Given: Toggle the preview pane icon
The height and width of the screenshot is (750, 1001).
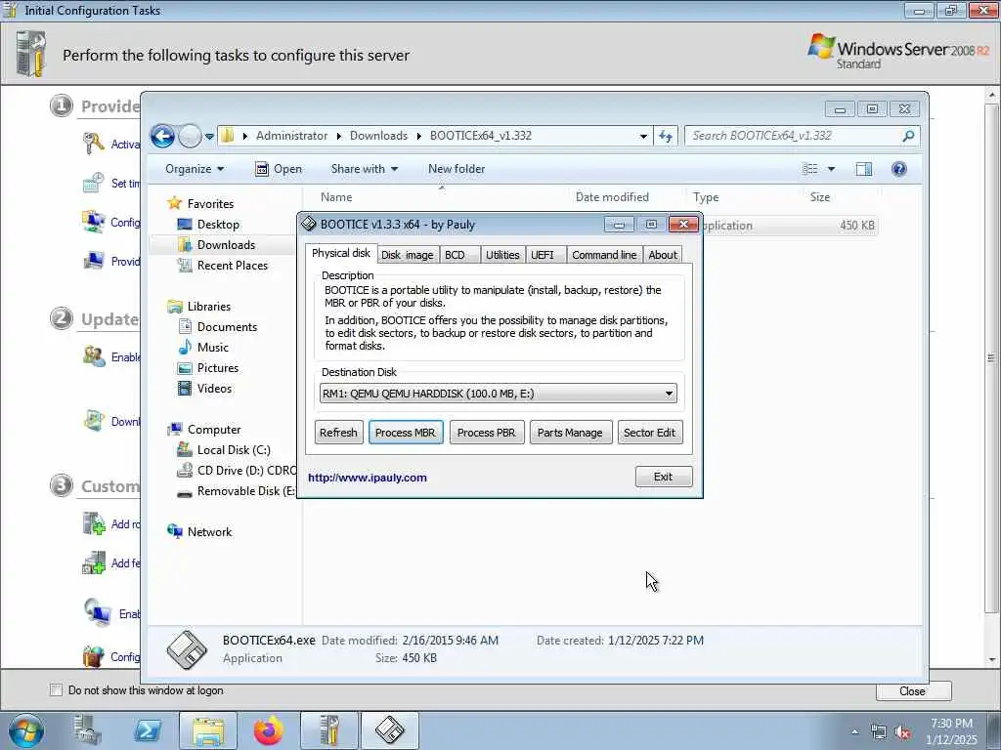Looking at the screenshot, I should click(864, 169).
